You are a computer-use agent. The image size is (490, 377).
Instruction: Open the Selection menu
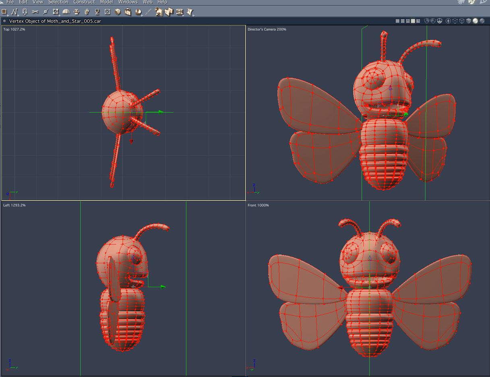pyautogui.click(x=58, y=2)
